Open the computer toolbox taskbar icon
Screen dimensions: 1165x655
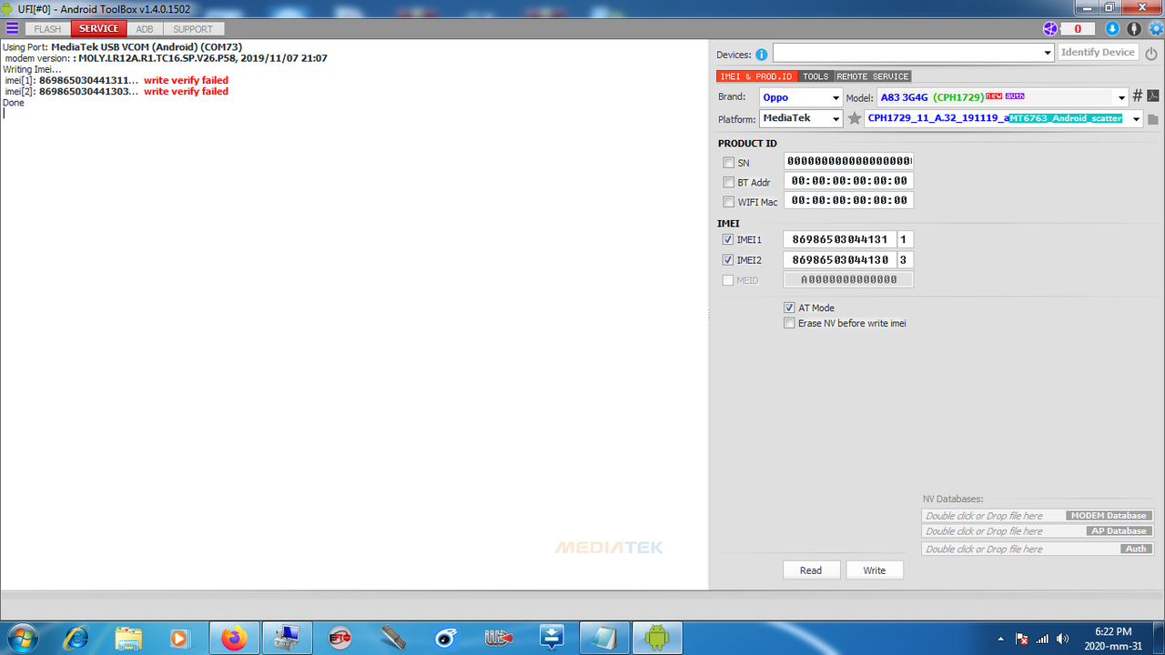pos(287,638)
